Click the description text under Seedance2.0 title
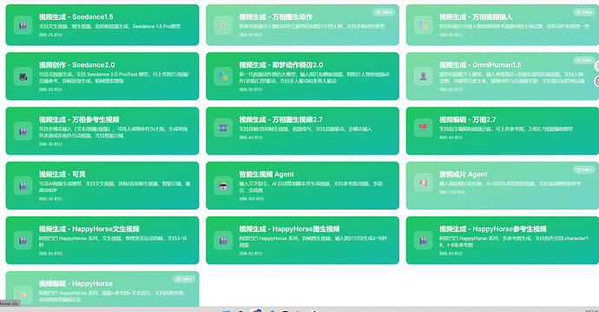This screenshot has height=312, width=599. coord(114,77)
